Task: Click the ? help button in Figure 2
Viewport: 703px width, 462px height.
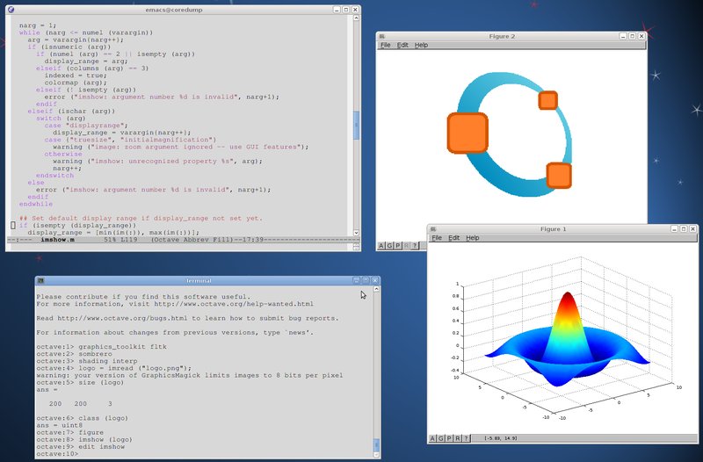Action: click(415, 246)
